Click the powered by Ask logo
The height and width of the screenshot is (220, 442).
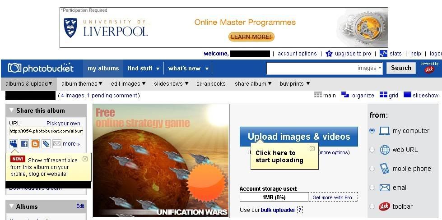429,68
